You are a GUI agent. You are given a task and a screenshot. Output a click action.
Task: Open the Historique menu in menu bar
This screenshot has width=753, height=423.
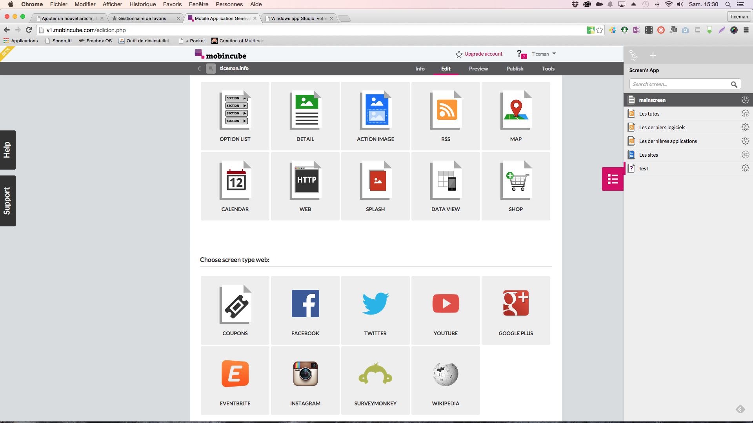(x=143, y=4)
